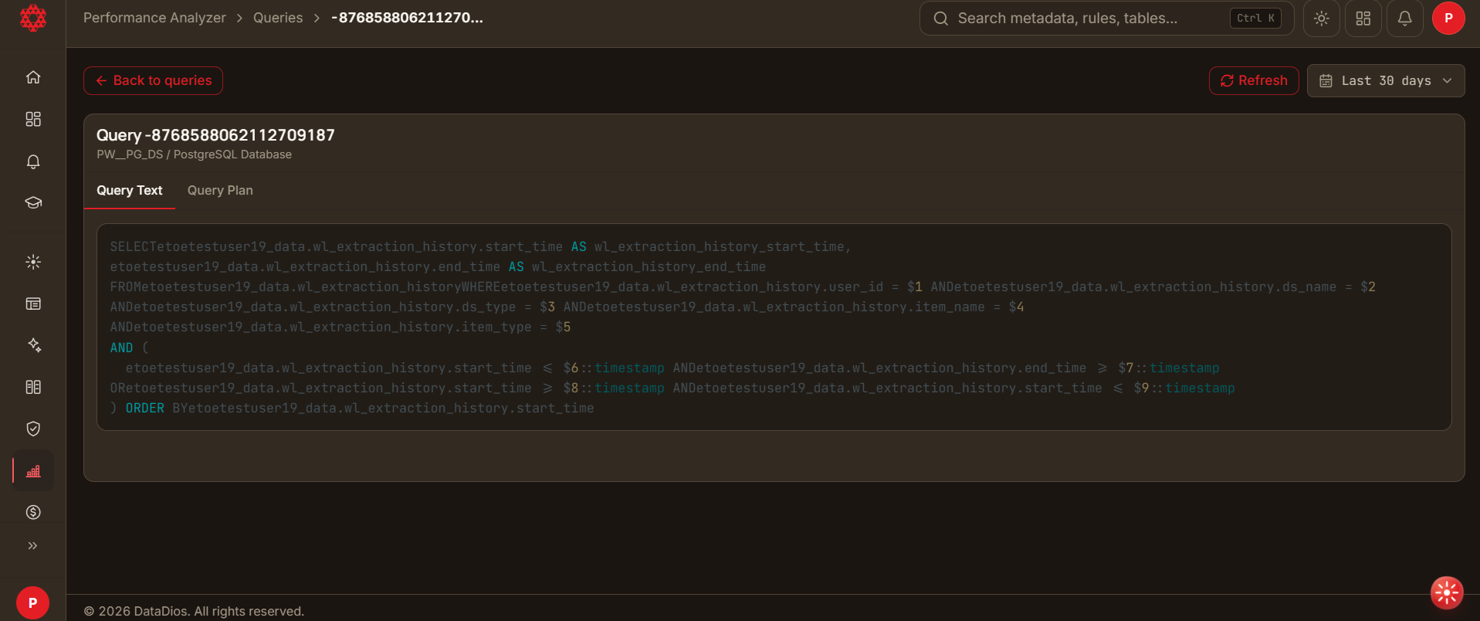Click the Ctrl K shortcut badge
Screen dimensions: 1480x621
[1255, 19]
